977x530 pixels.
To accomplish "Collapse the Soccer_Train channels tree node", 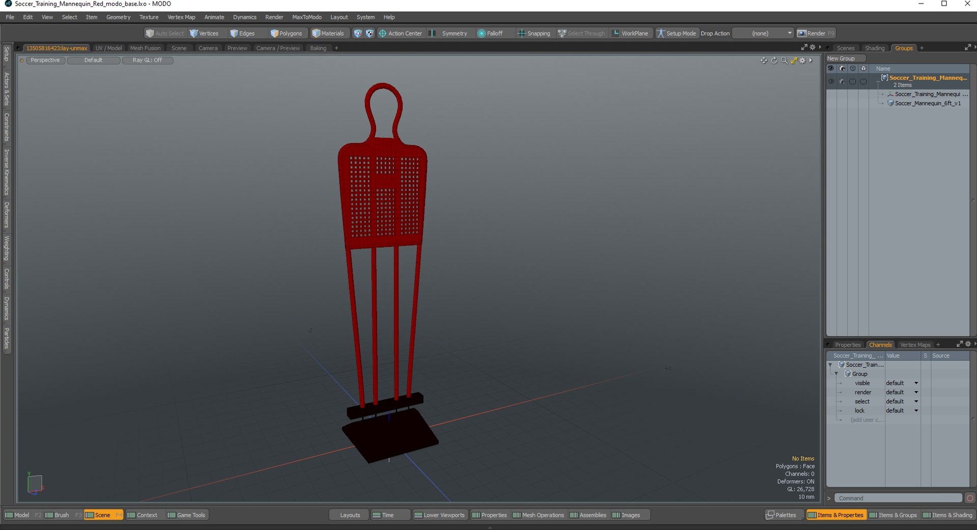I will [830, 365].
